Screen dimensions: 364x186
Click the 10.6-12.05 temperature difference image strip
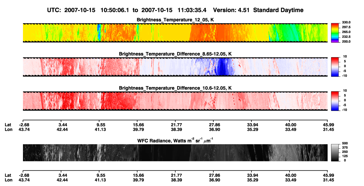pyautogui.click(x=175, y=101)
